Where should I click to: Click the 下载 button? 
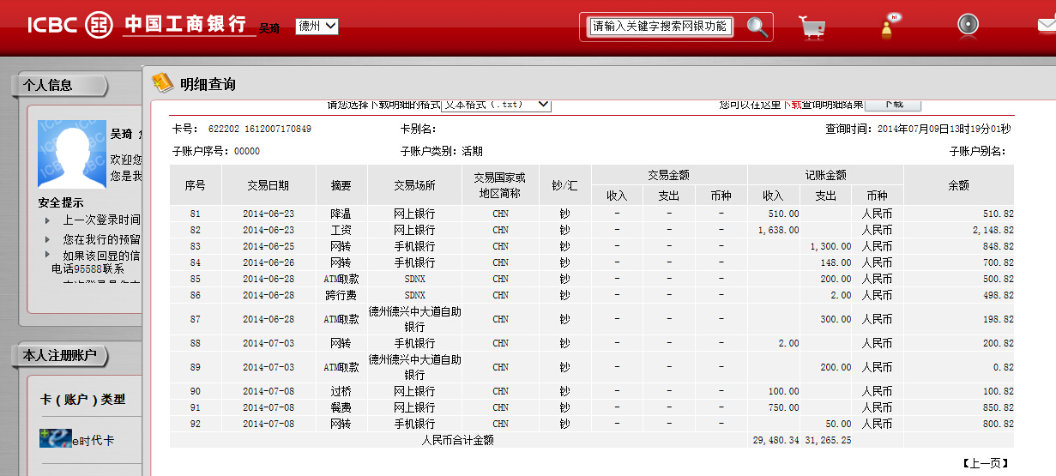point(892,104)
